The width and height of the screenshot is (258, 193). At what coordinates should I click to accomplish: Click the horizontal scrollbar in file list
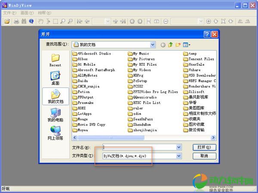click(x=112, y=137)
